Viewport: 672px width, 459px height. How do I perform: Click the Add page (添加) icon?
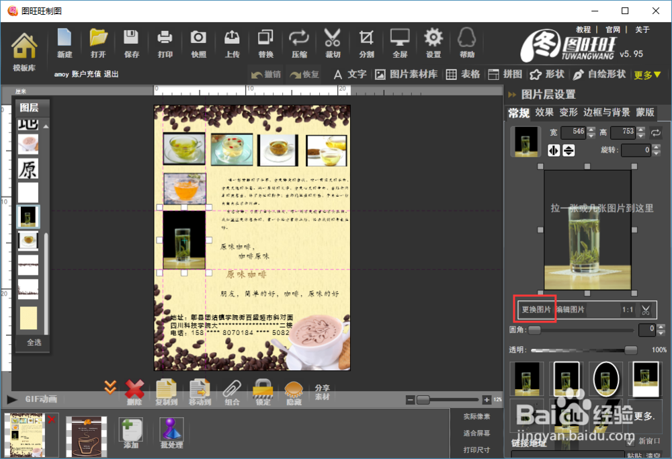[x=131, y=429]
